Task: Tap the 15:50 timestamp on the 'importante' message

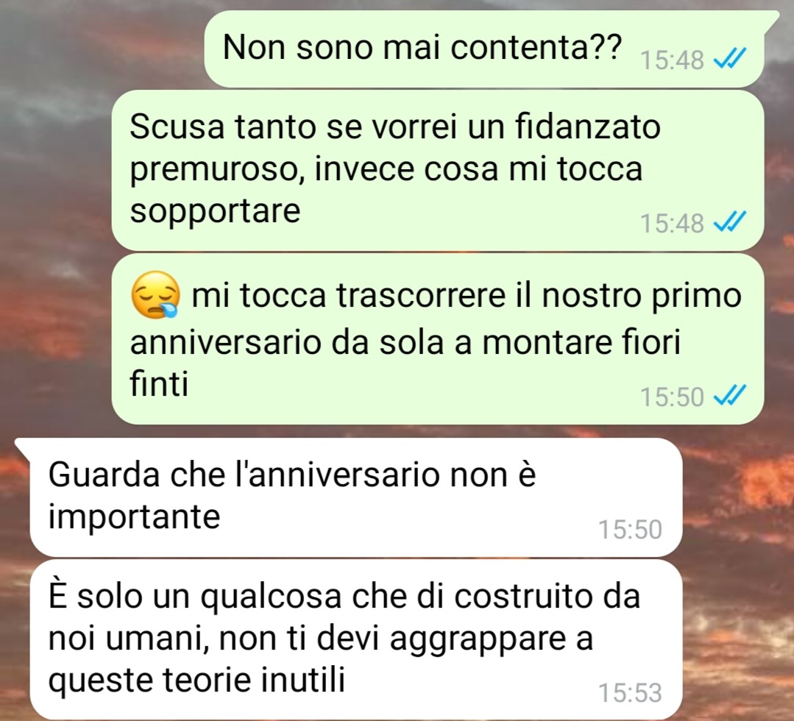Action: pos(630,530)
